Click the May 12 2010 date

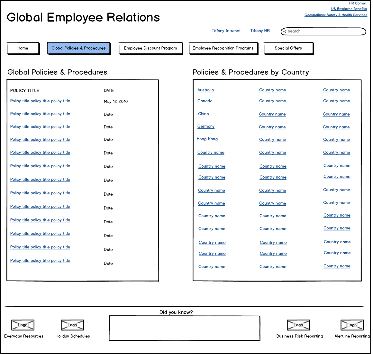(116, 101)
